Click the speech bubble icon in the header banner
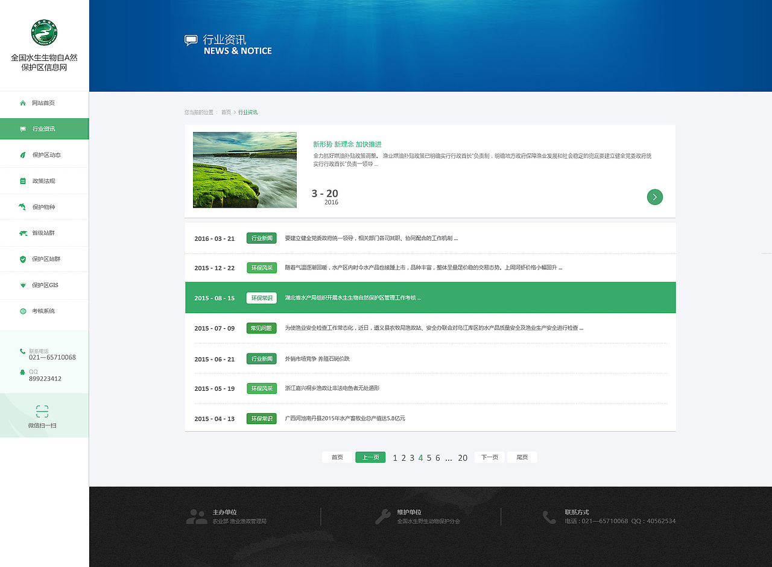772x567 pixels. tap(191, 40)
